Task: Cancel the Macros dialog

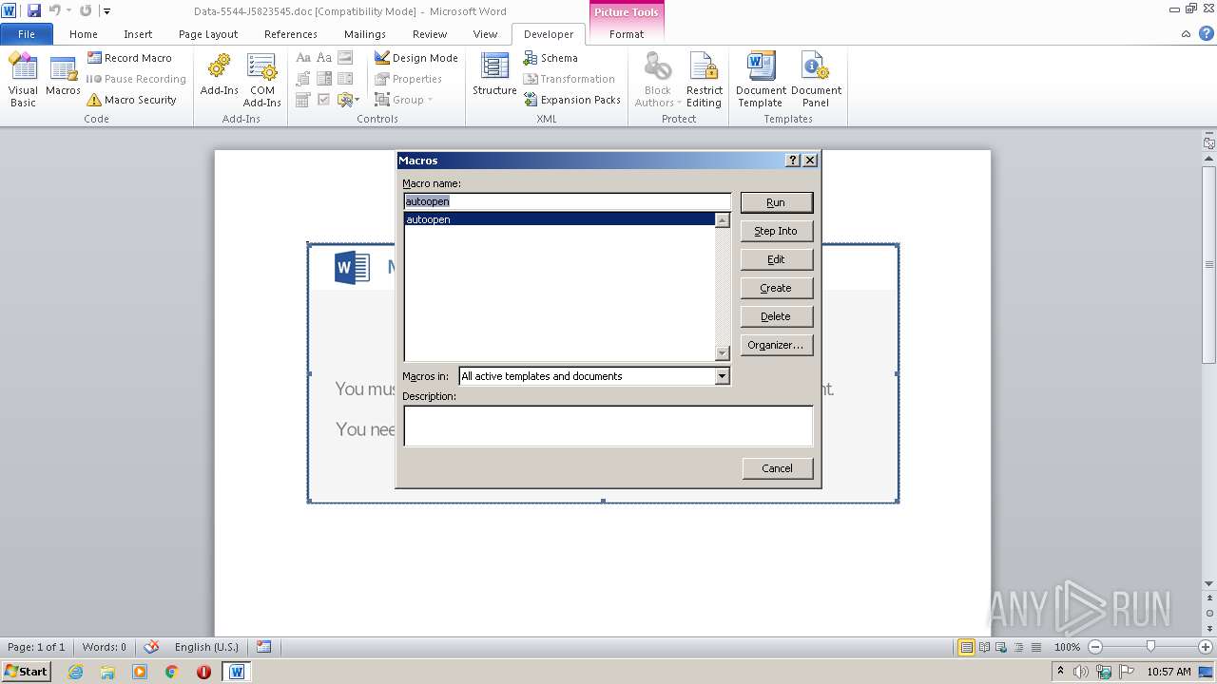Action: [x=777, y=468]
